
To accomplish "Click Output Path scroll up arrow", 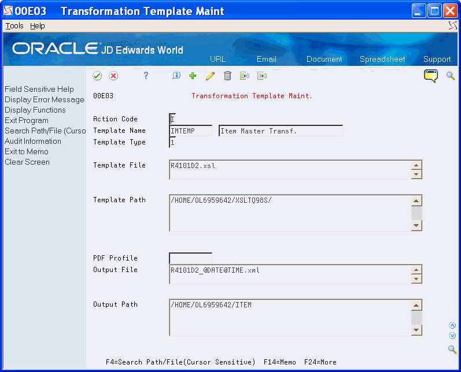I will [x=416, y=305].
